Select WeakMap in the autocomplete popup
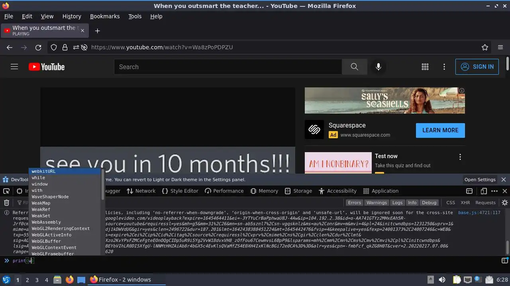510x286 pixels. coord(65,203)
